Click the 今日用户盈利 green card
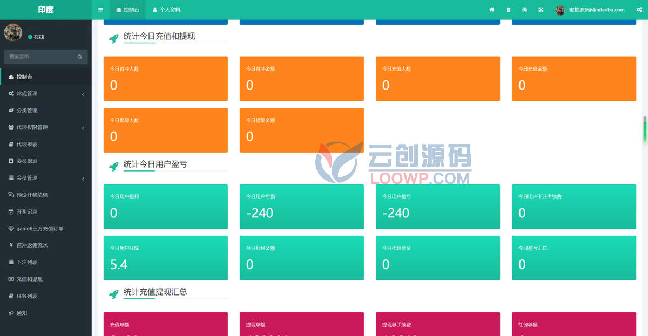 point(166,207)
